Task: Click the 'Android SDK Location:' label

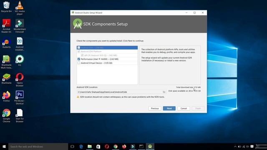Action: coord(87,87)
